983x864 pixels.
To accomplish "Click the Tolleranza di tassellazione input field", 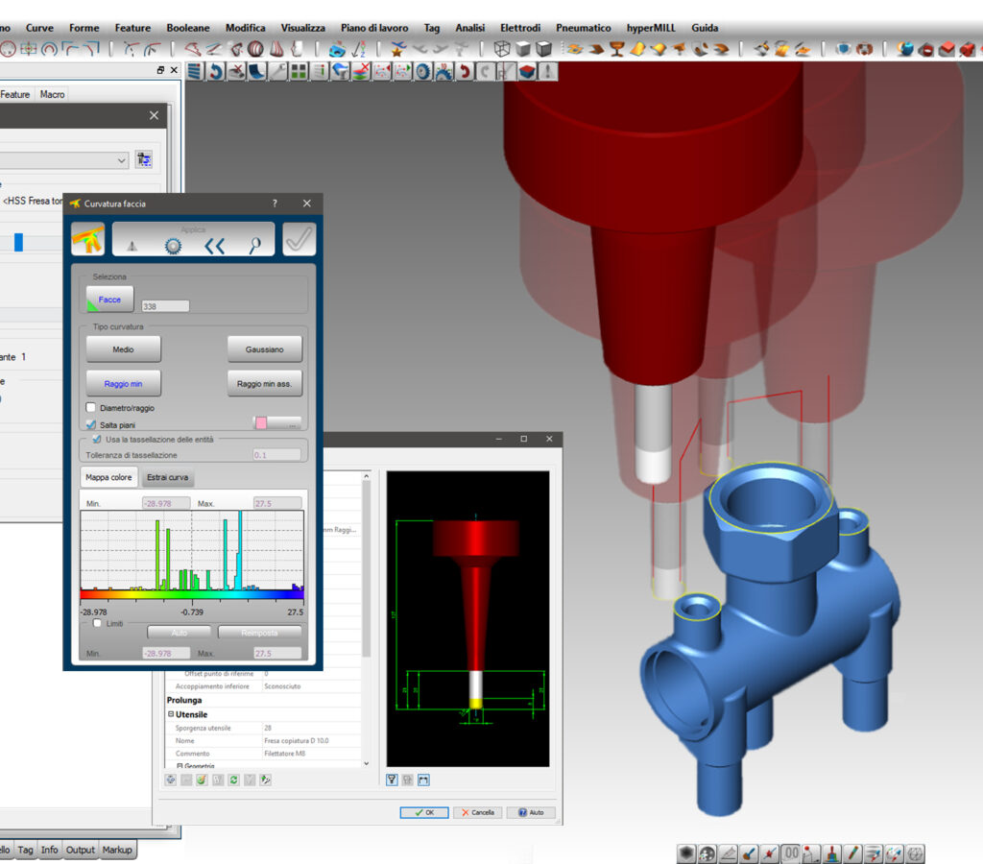I will pyautogui.click(x=276, y=455).
